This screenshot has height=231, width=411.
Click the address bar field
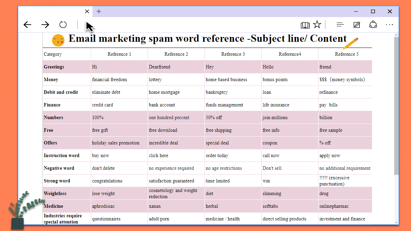coord(188,25)
